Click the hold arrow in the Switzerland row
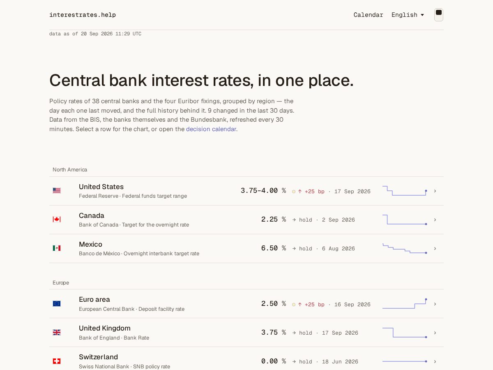 coord(294,362)
